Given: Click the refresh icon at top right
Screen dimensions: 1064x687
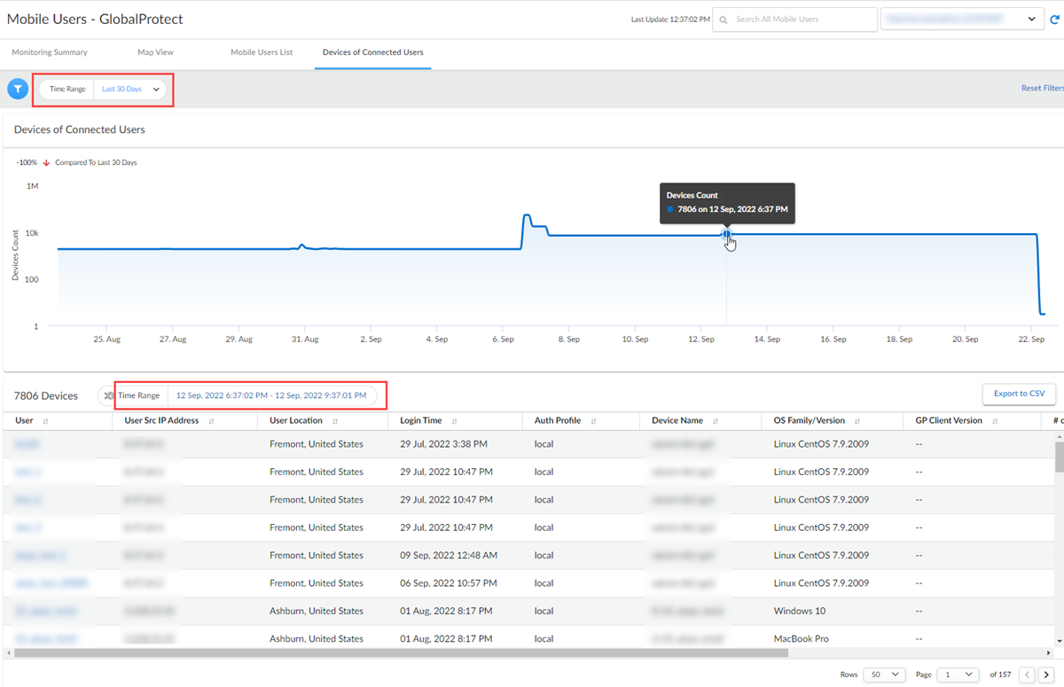Looking at the screenshot, I should tap(1054, 19).
